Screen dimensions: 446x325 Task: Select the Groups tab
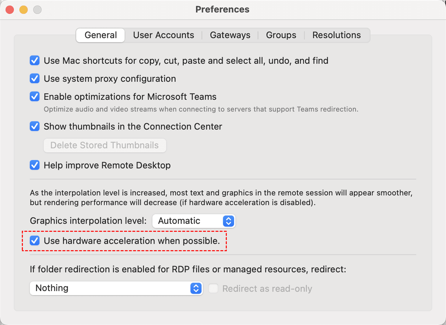click(281, 35)
